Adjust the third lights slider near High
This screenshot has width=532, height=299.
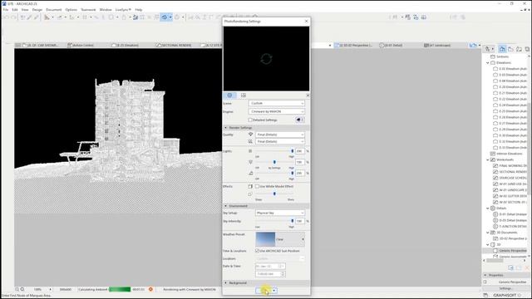tap(292, 173)
